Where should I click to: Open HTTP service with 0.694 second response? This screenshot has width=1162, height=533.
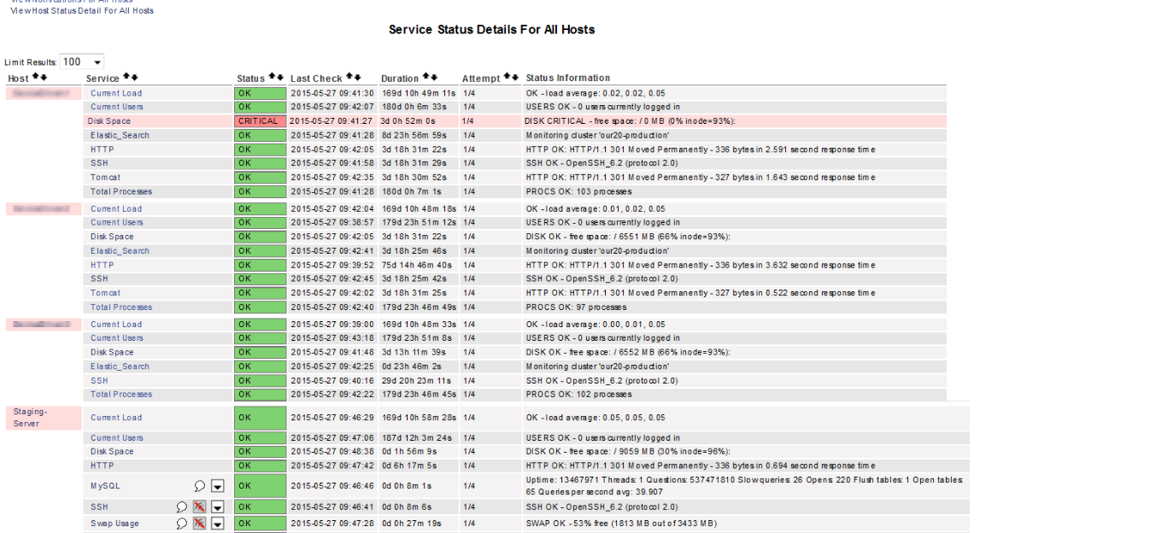(x=103, y=466)
